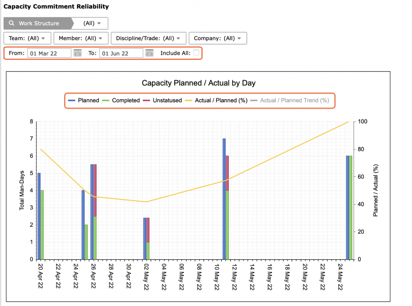Image resolution: width=412 pixels, height=306 pixels.
Task: Open the From date calendar picker icon
Action: 77,53
